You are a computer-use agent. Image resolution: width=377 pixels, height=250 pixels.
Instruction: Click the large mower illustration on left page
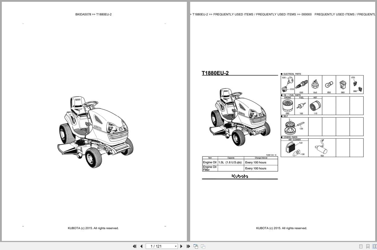click(x=96, y=132)
